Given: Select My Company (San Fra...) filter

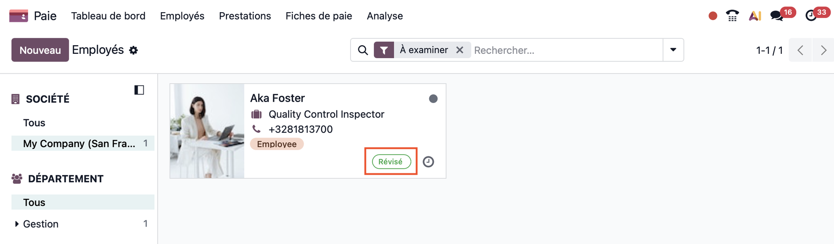Looking at the screenshot, I should click(x=79, y=144).
